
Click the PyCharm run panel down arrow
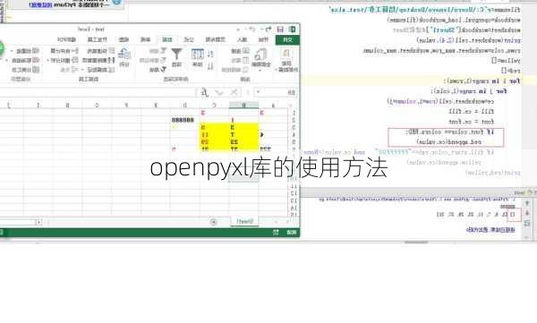[x=527, y=213]
